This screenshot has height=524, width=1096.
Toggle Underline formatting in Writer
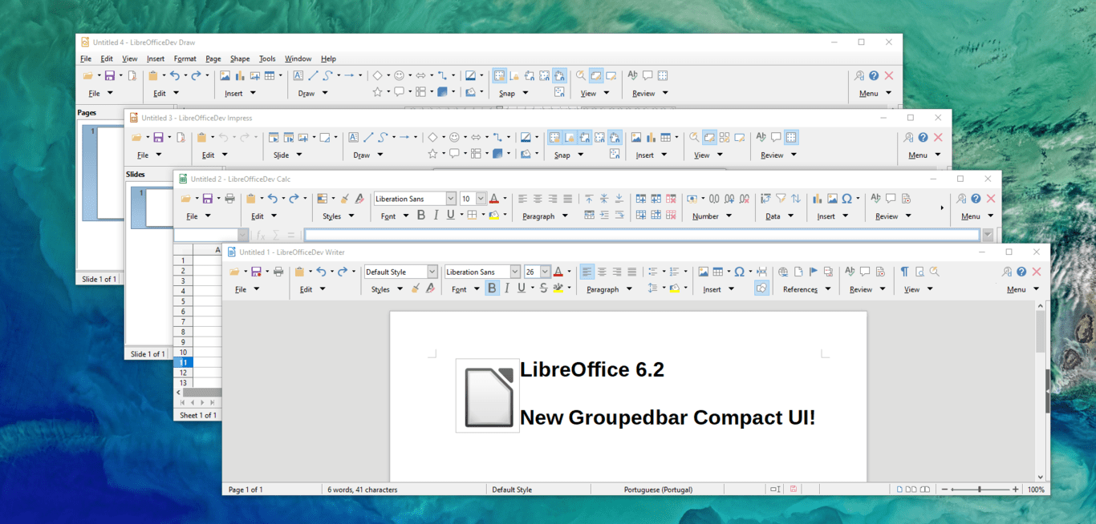click(x=521, y=288)
